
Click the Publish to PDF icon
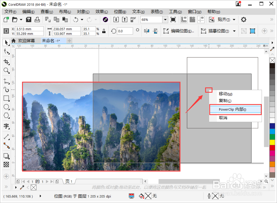click(133, 19)
